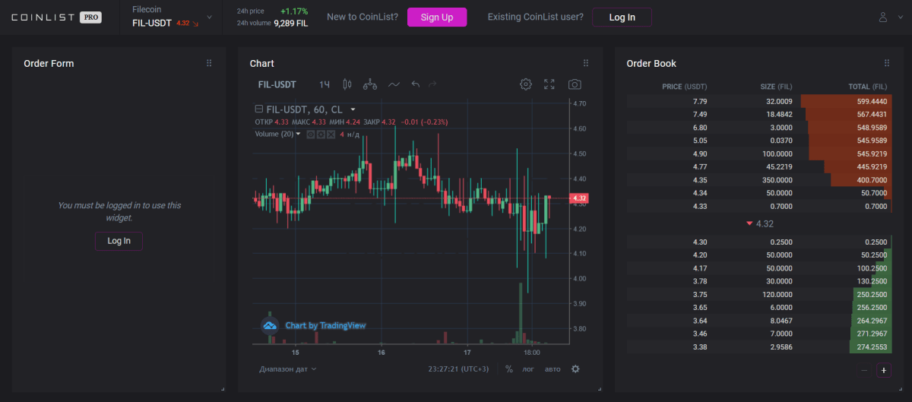Click the Log In button in header

coord(622,17)
